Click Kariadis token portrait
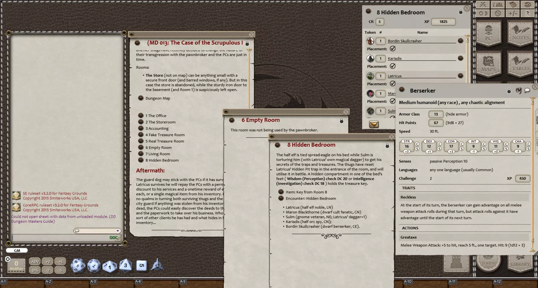Screen dimensions: 538x288 pyautogui.click(x=370, y=59)
